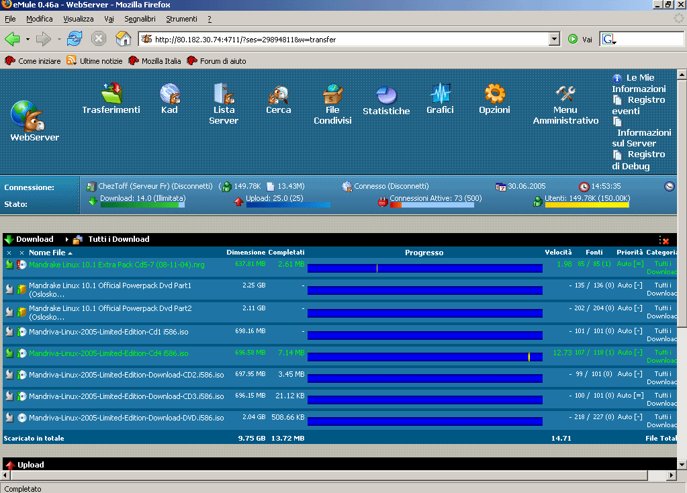Image resolution: width=687 pixels, height=493 pixels.
Task: Click the red X icon in Download header
Action: click(x=666, y=240)
